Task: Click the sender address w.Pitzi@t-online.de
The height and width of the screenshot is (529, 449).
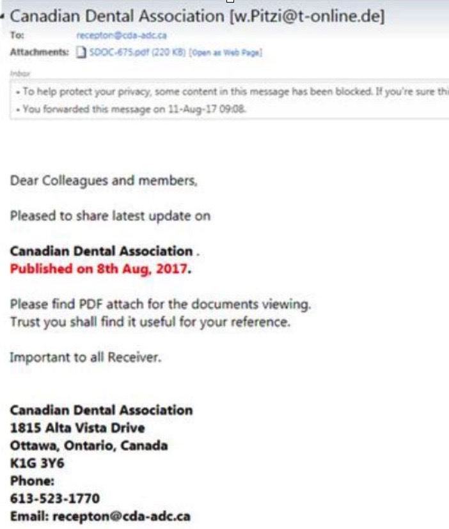Action: coord(307,16)
